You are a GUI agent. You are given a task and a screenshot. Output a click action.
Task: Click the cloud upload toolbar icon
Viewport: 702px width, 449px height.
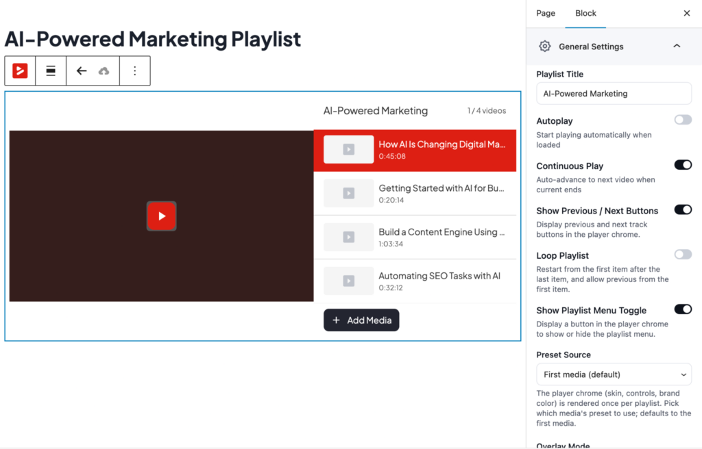tap(104, 70)
